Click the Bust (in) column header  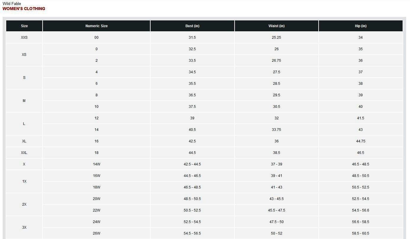(x=192, y=26)
